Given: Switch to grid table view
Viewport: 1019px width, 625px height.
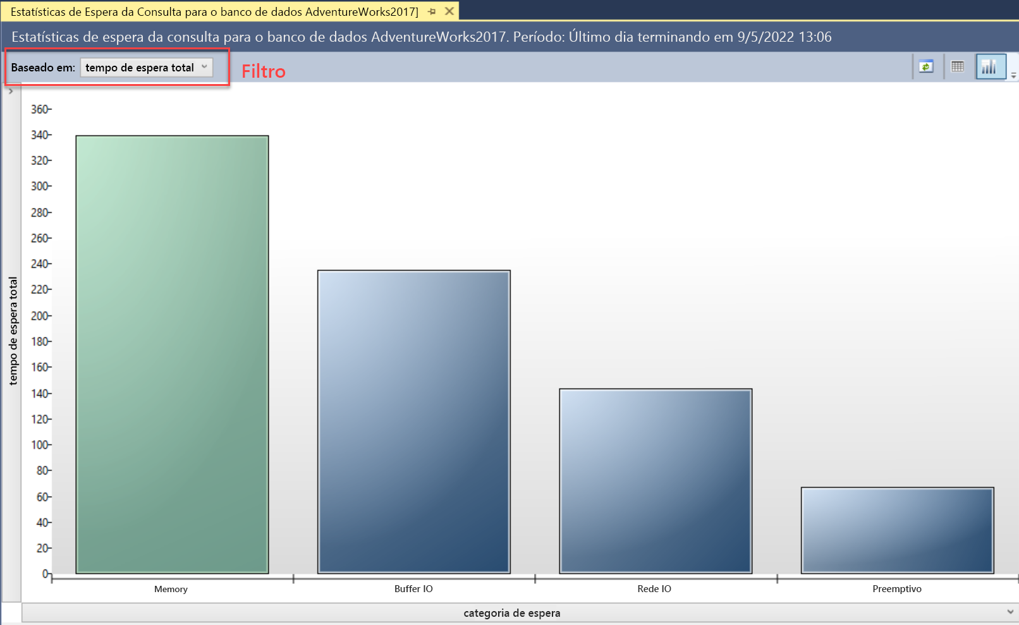Looking at the screenshot, I should point(958,67).
